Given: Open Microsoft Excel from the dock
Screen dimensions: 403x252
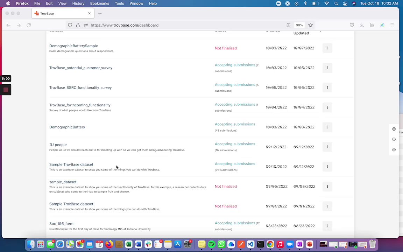Looking at the screenshot, I should 128,244.
